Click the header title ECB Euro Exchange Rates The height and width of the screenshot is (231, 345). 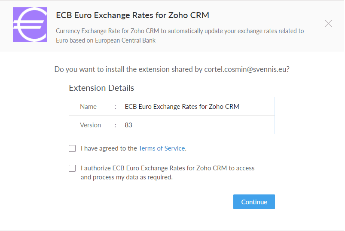(x=132, y=15)
